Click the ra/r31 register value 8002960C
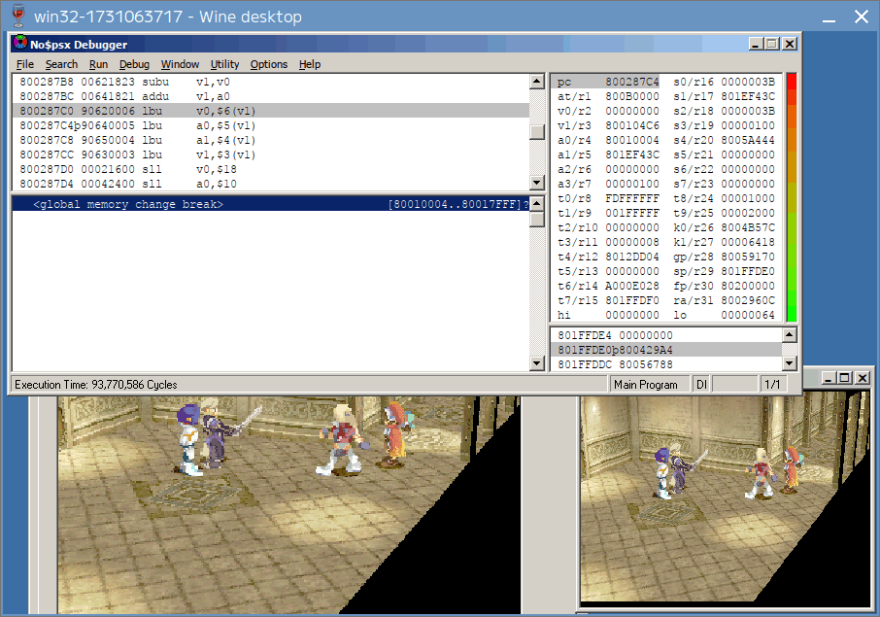This screenshot has width=880, height=617. pos(748,301)
